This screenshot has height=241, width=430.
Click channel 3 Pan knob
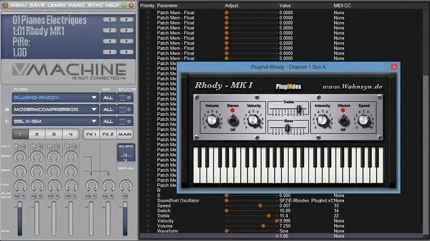point(54,186)
